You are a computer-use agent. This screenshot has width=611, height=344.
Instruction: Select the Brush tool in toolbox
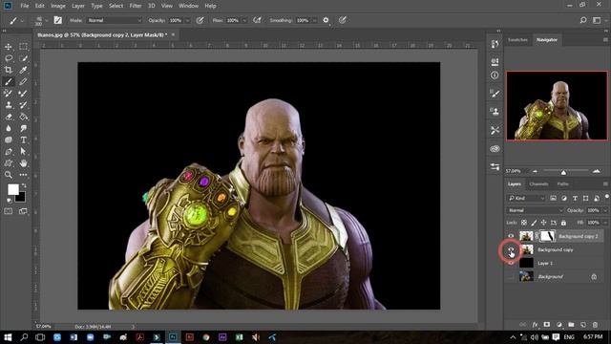pos(9,81)
